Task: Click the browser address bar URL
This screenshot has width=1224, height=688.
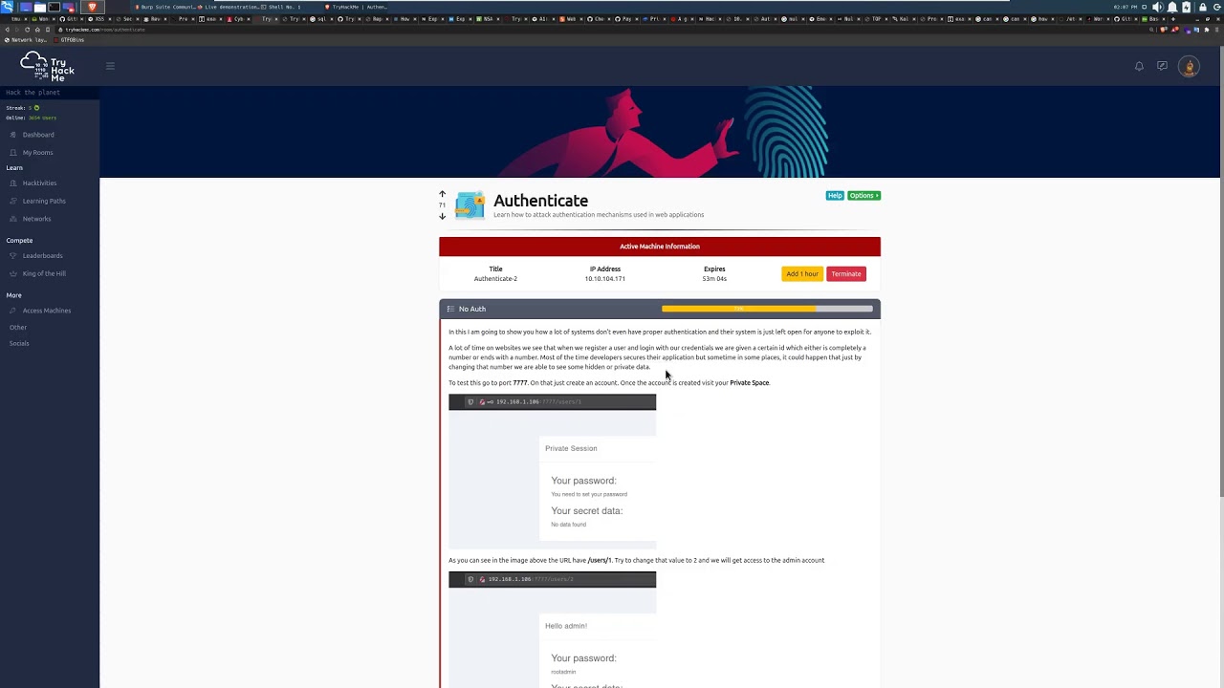Action: click(105, 30)
